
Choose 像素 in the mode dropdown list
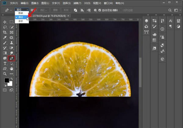21,21
